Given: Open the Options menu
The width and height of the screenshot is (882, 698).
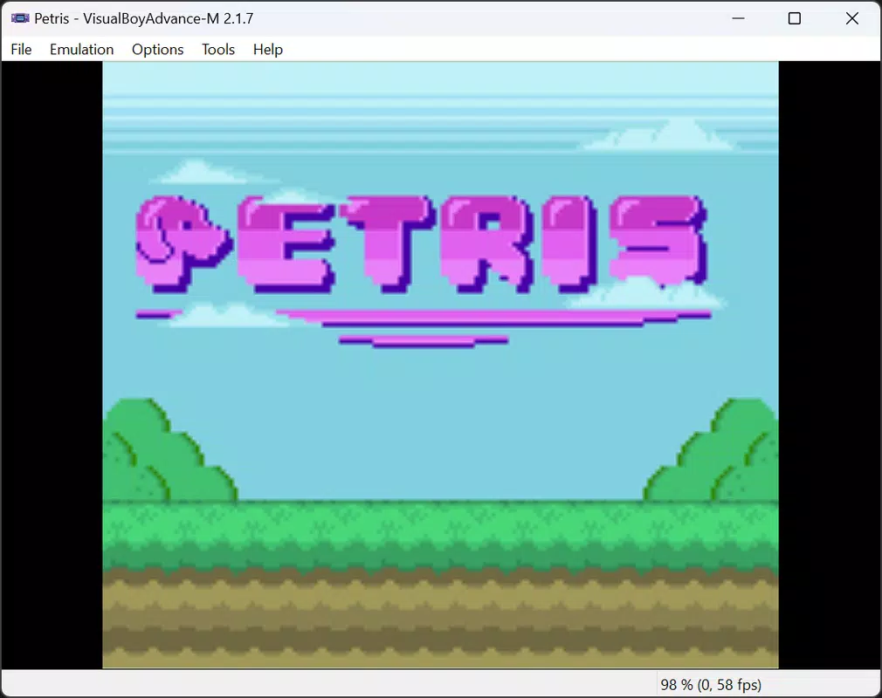Looking at the screenshot, I should pyautogui.click(x=157, y=50).
